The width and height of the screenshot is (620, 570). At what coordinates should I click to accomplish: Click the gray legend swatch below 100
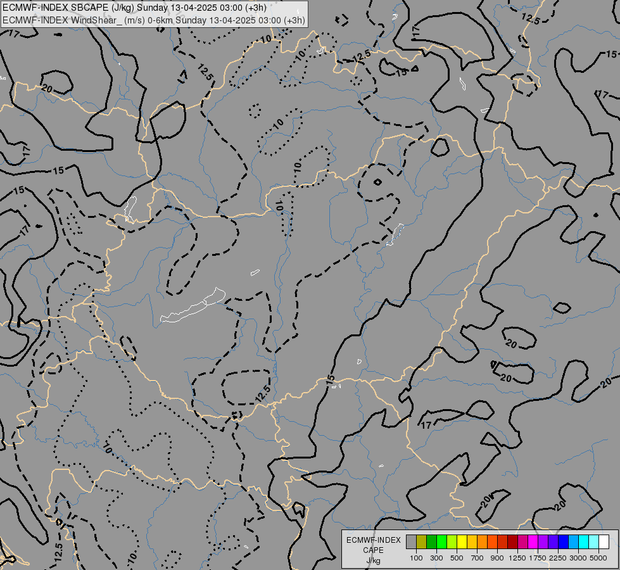pos(411,541)
